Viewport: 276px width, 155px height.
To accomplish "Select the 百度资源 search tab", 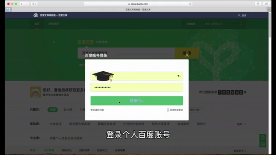I will pyautogui.click(x=86, y=42).
